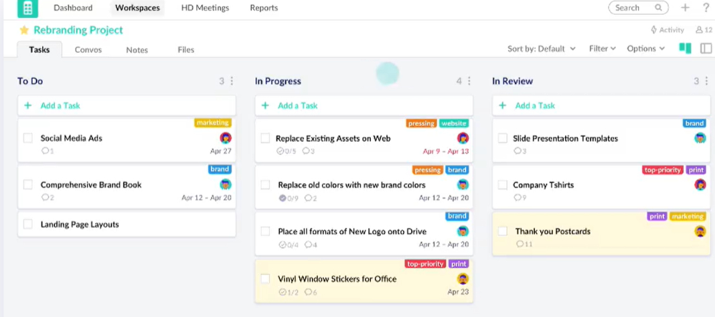Image resolution: width=715 pixels, height=317 pixels.
Task: Toggle the side panel layout icon
Action: pos(706,48)
